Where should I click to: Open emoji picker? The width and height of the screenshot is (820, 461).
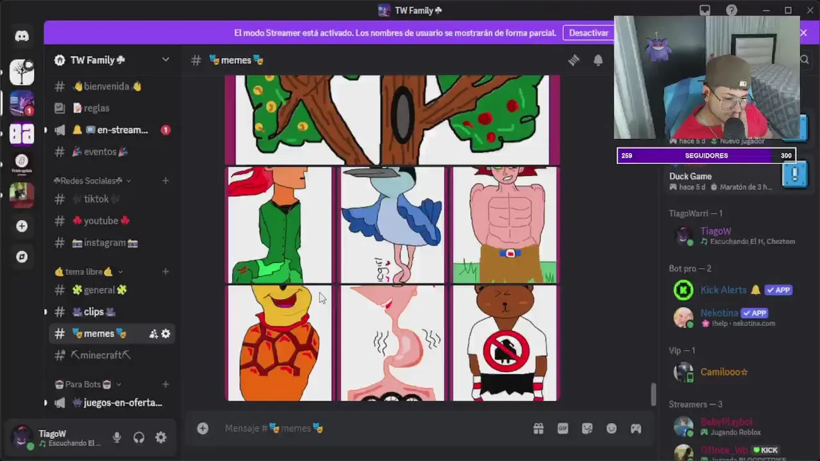(612, 428)
